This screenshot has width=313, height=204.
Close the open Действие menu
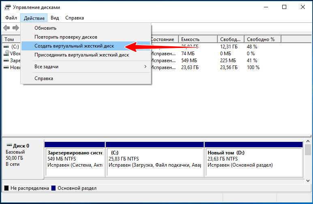click(x=34, y=18)
